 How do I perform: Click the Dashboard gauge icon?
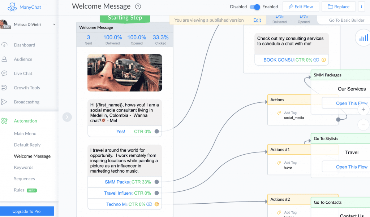click(x=4, y=45)
